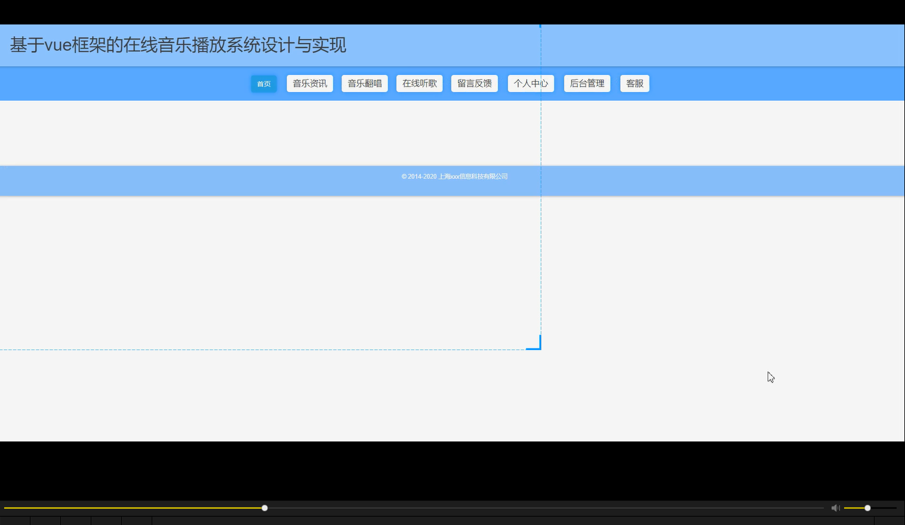Select the 首页 navigation button
This screenshot has height=525, width=905.
click(x=263, y=84)
